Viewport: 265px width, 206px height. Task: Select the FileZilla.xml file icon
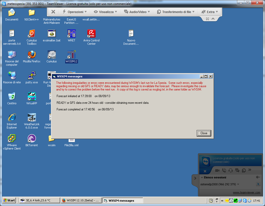tap(72, 141)
